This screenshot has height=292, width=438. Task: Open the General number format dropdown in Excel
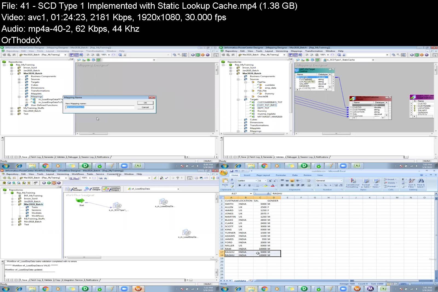(x=341, y=181)
